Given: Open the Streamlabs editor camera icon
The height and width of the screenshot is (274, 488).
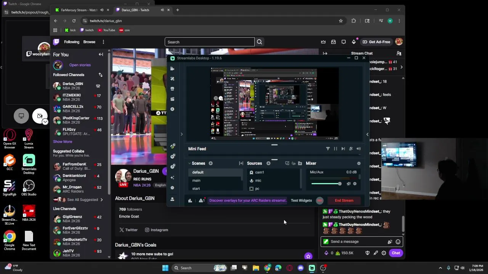Looking at the screenshot, I should pos(172,68).
